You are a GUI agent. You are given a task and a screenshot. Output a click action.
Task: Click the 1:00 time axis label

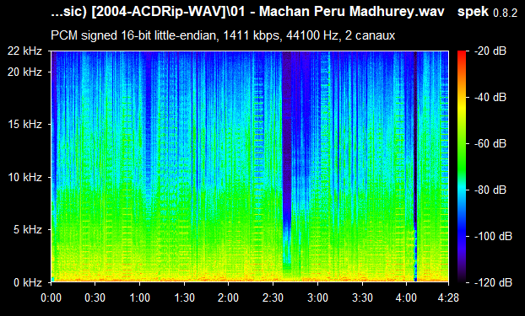click(x=139, y=297)
